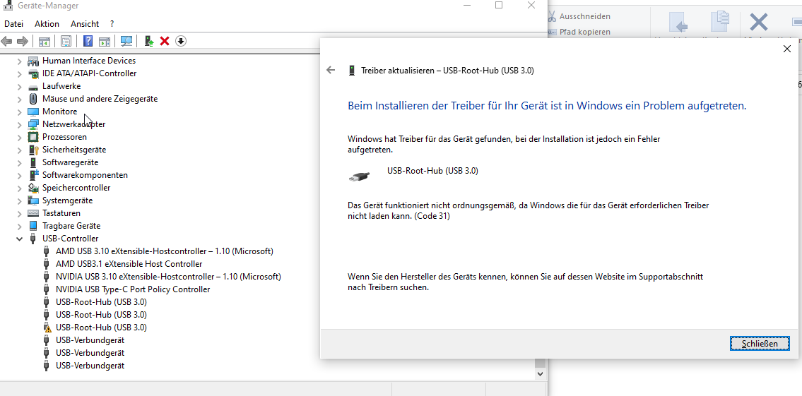Viewport: 802px width, 396px height.
Task: Go back with the driver dialog arrow
Action: [x=331, y=71]
